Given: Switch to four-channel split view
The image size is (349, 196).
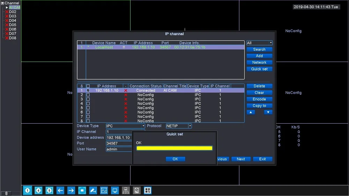Looking at the screenshot, I should (x=38, y=190).
